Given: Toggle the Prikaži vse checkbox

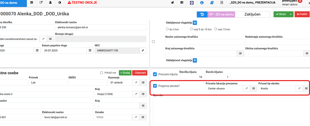Looking at the screenshot, I should [x=102, y=73].
